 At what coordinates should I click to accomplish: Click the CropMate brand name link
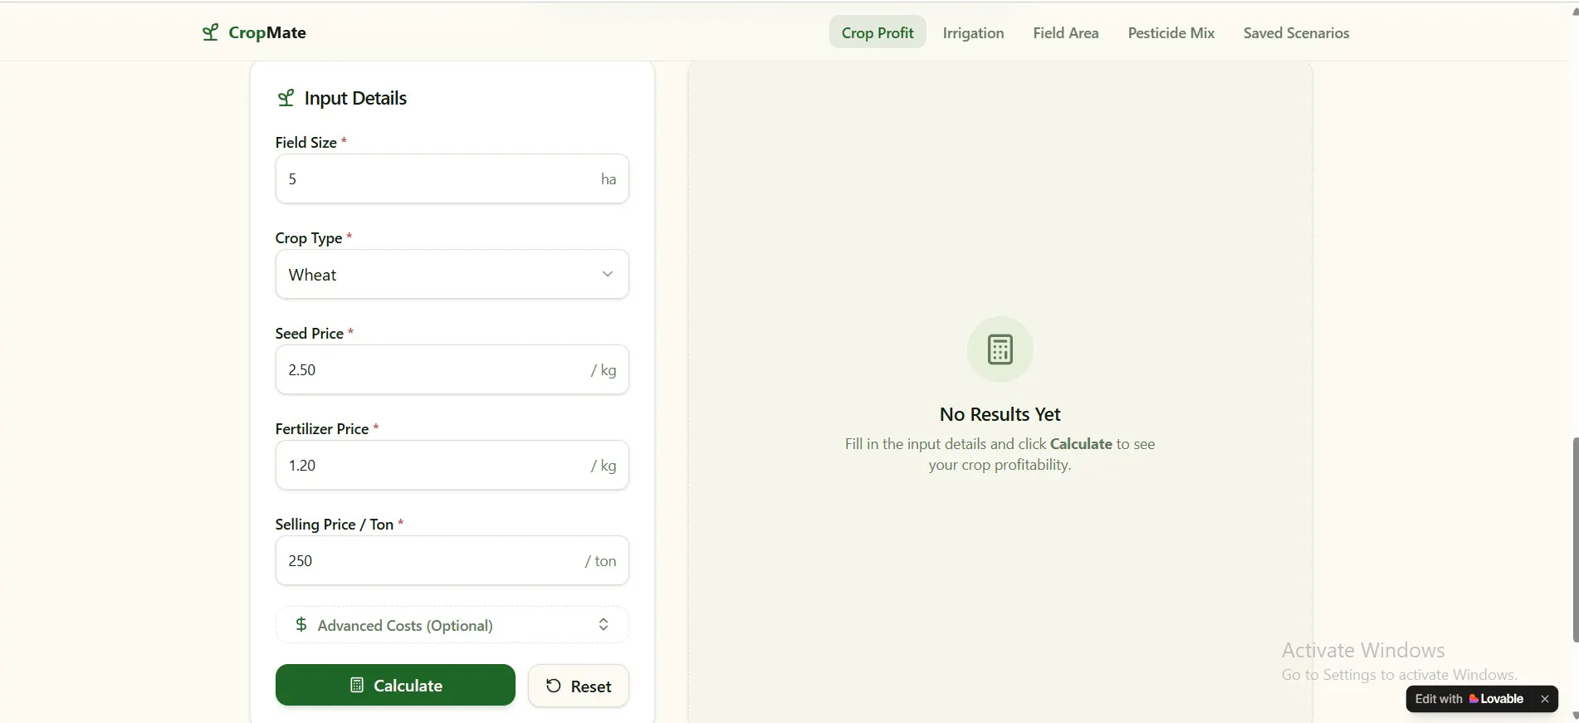tap(267, 32)
